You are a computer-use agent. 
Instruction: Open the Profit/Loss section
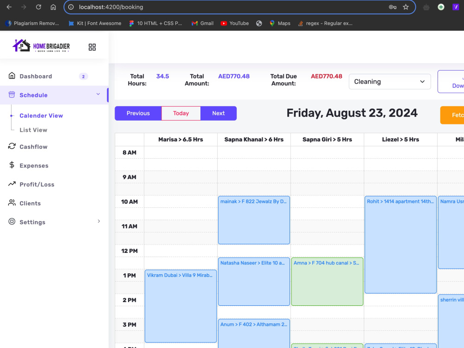pyautogui.click(x=37, y=185)
